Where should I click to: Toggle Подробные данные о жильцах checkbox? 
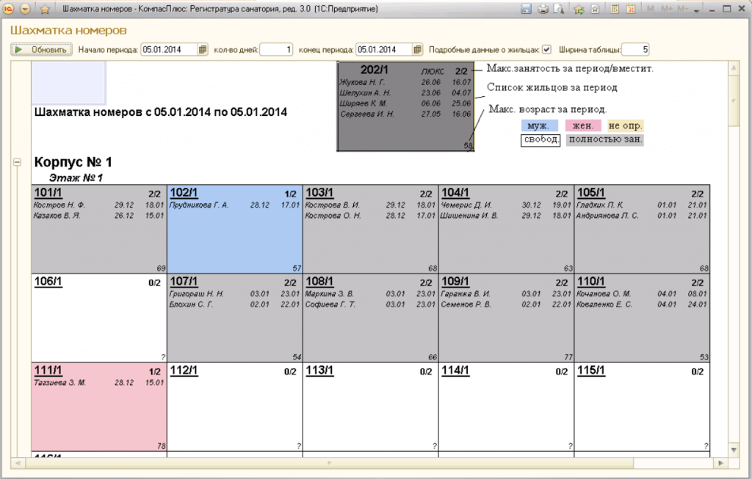click(x=546, y=49)
